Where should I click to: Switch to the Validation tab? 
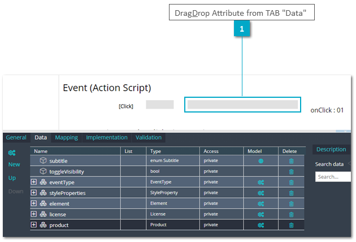pyautogui.click(x=149, y=137)
